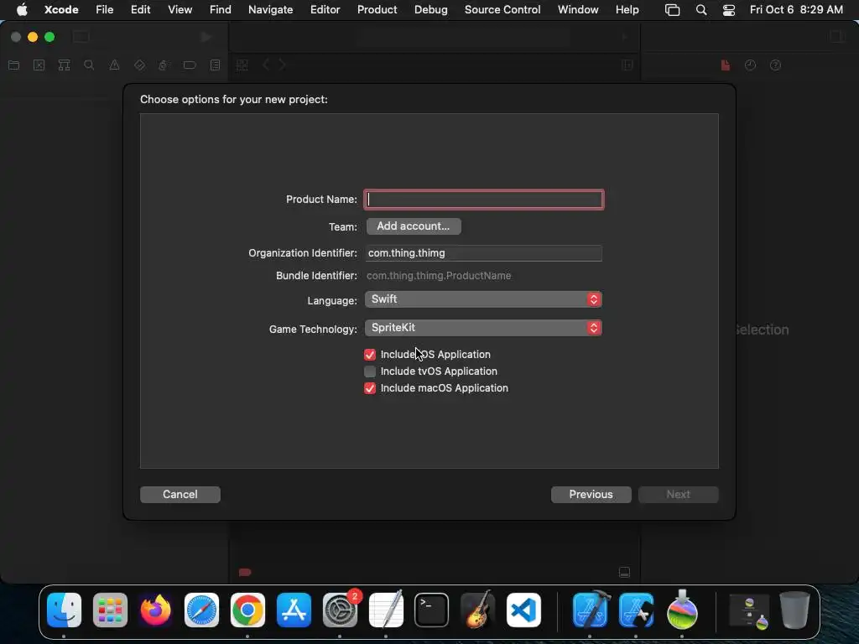The height and width of the screenshot is (644, 859).
Task: Open App Store from the Dock
Action: pos(294,610)
